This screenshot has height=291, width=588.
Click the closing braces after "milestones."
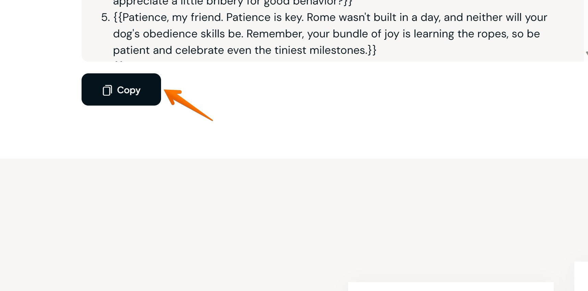click(372, 50)
